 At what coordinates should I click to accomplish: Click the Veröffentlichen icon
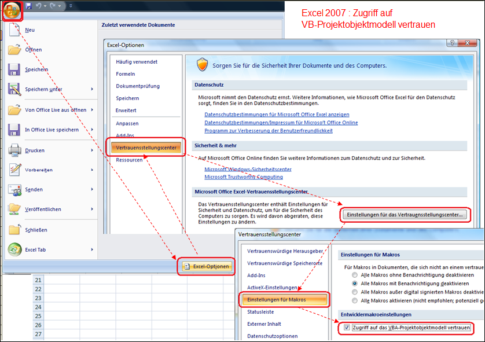tap(14, 209)
